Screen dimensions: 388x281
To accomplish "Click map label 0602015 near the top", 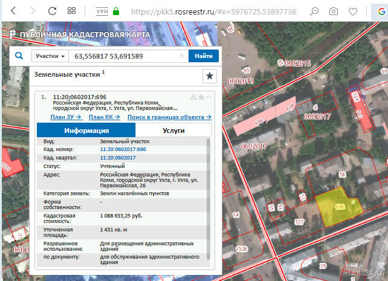I will 298,63.
